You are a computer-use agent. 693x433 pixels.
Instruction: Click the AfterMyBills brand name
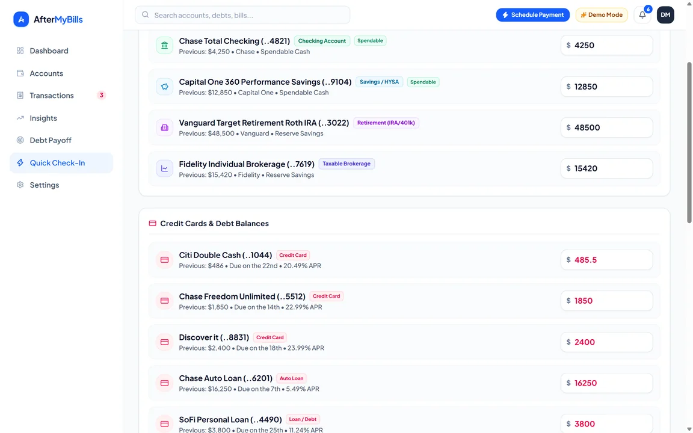58,19
